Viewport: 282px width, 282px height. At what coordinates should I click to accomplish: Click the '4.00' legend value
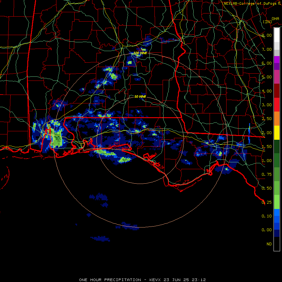pyautogui.click(x=267, y=91)
